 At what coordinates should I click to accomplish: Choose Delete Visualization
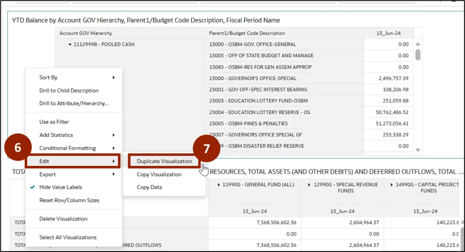point(63,219)
